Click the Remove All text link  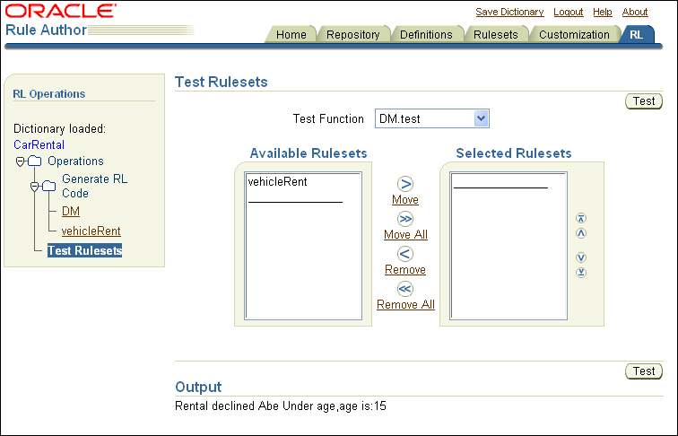[x=405, y=305]
